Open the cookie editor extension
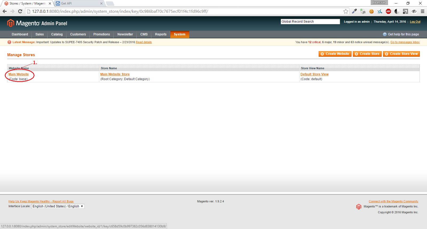427x229 pixels. click(x=371, y=11)
